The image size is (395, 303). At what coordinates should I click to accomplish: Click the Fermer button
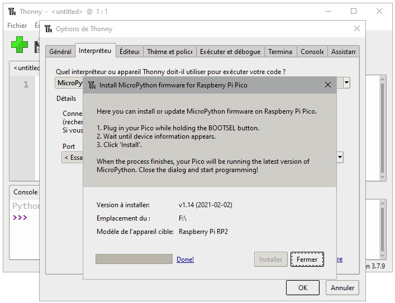click(307, 260)
